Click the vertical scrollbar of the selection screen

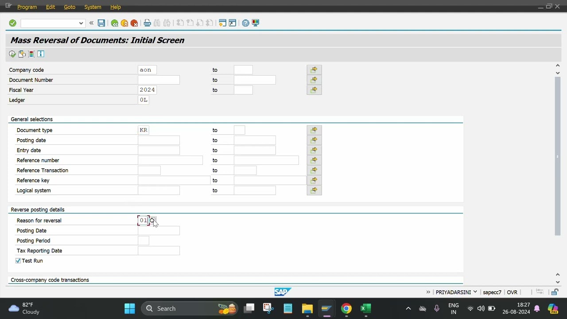(x=558, y=156)
